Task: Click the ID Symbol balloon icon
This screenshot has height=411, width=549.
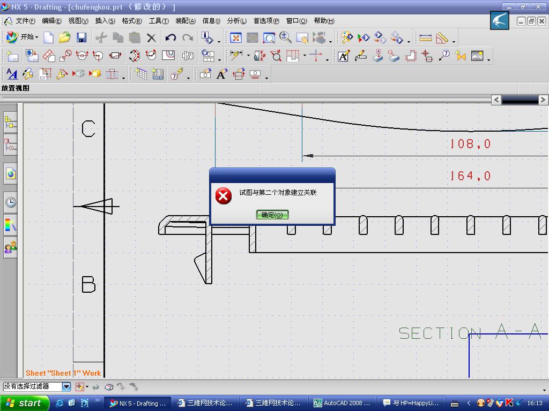Action: 444,56
